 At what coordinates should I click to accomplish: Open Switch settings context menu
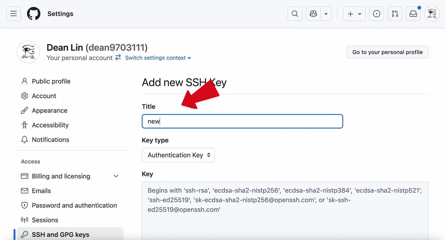tap(158, 58)
